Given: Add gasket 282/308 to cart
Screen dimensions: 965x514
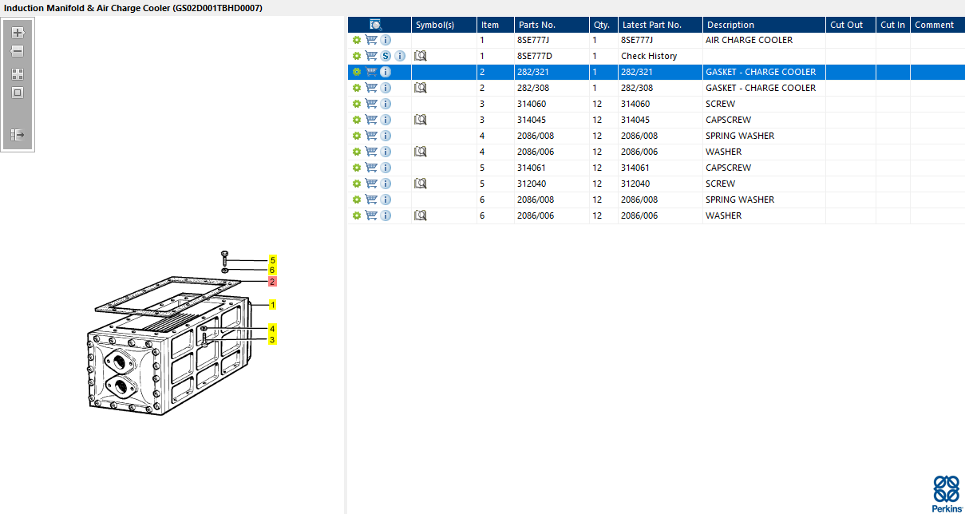Looking at the screenshot, I should [371, 88].
